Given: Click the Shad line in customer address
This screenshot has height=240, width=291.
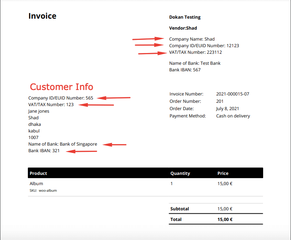Looking at the screenshot, I should pos(33,118).
